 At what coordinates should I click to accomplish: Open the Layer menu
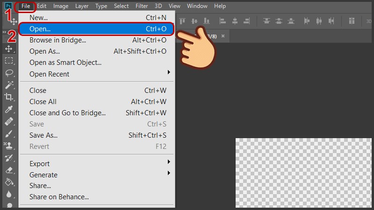point(82,6)
